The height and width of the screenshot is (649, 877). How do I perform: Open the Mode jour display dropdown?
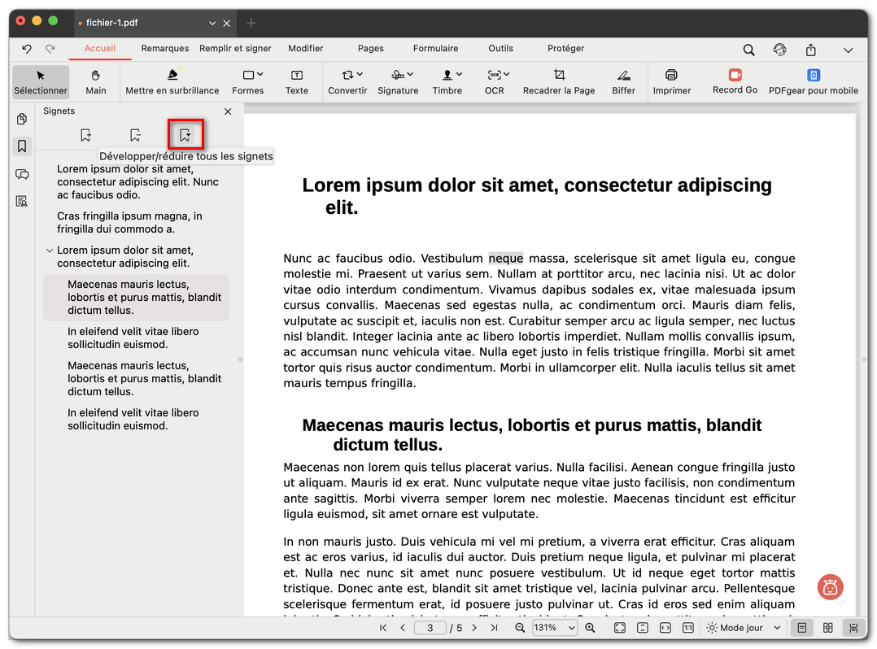741,627
